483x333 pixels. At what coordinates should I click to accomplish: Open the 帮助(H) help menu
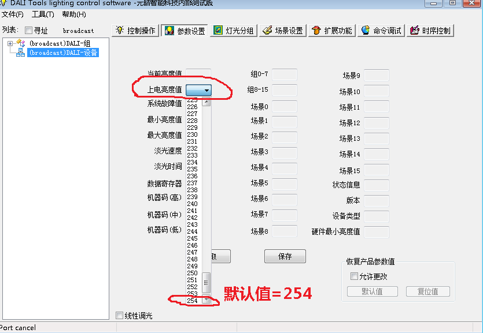click(x=73, y=14)
